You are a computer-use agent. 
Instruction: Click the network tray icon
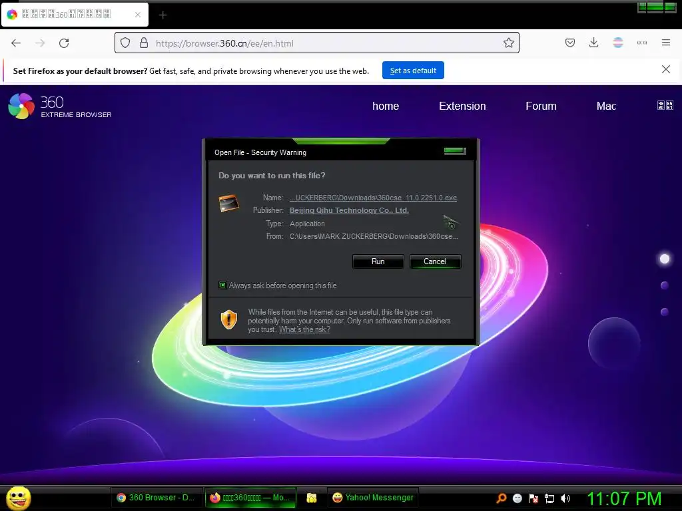click(549, 498)
